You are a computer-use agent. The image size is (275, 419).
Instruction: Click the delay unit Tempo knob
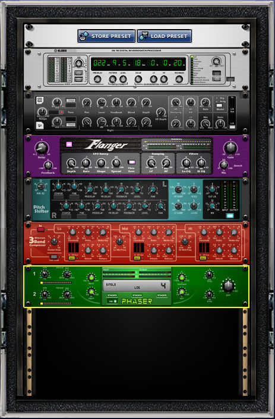(x=42, y=112)
